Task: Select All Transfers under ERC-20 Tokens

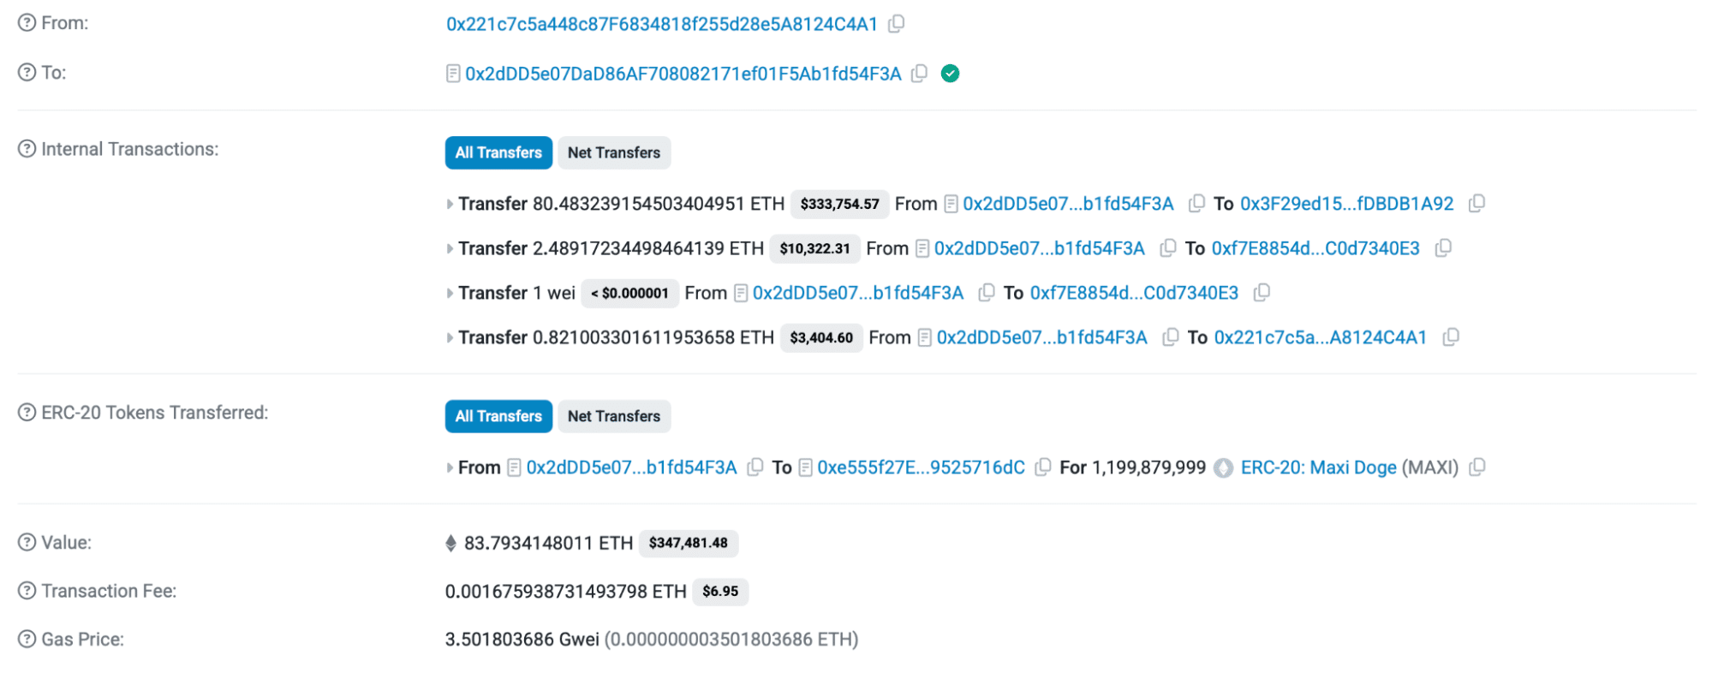Action: [x=498, y=417]
